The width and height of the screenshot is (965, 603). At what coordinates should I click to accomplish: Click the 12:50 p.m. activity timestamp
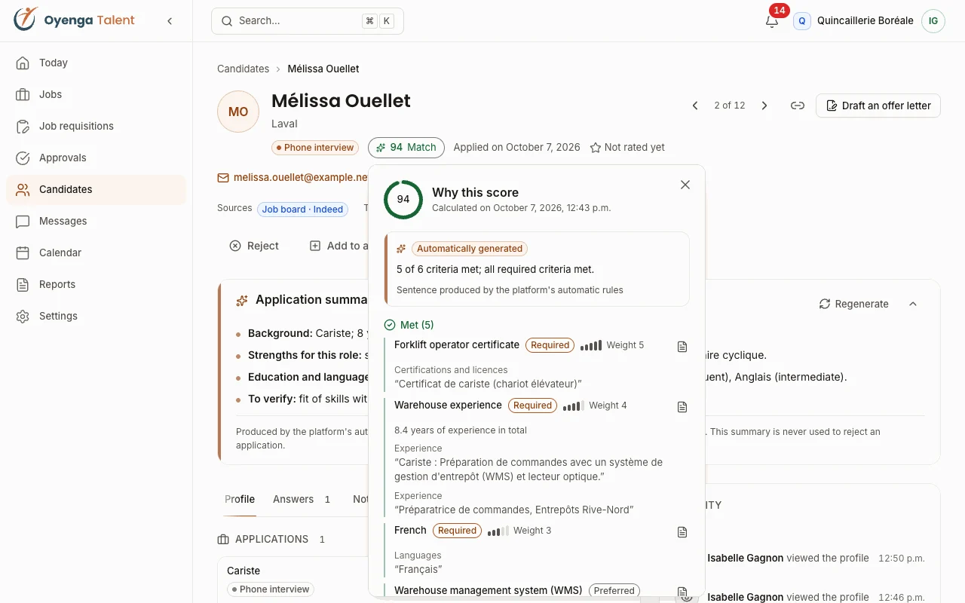pyautogui.click(x=902, y=559)
